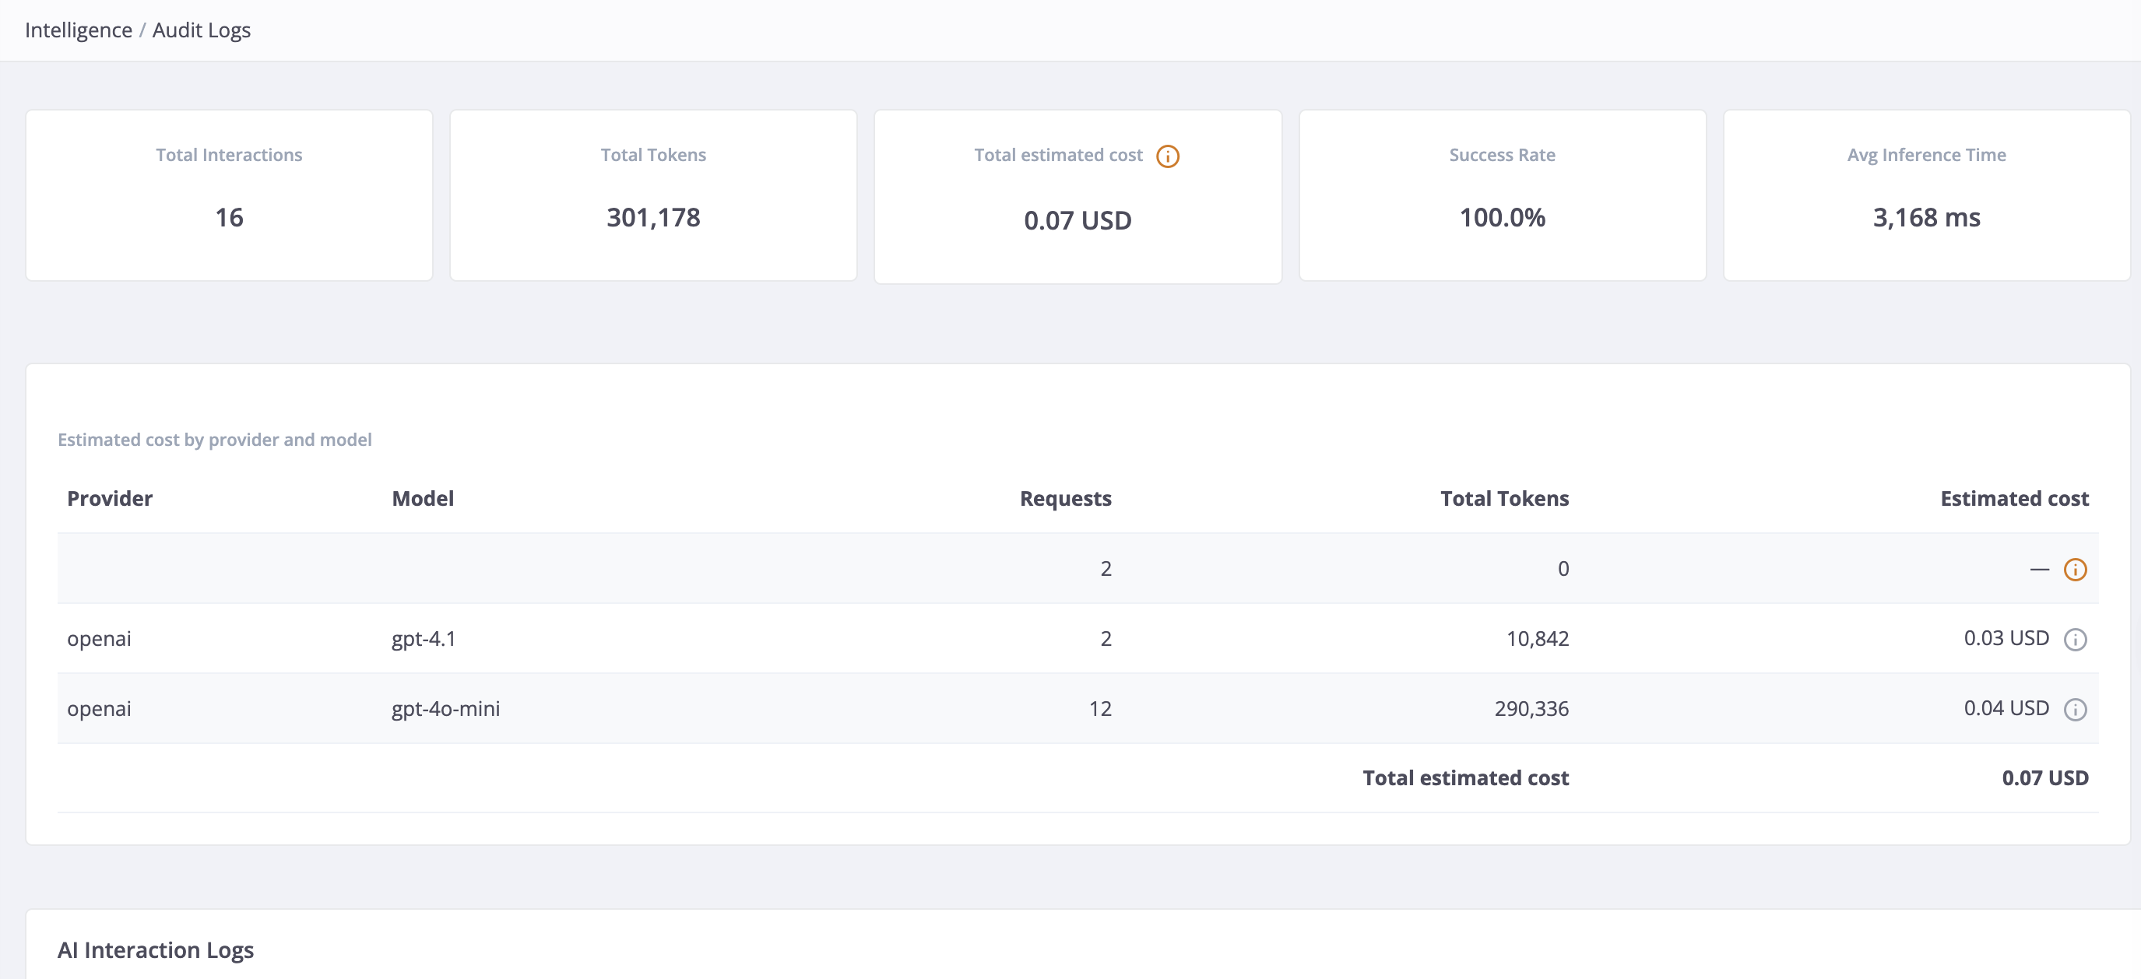Click the Model column header
Image resolution: width=2141 pixels, height=979 pixels.
pyautogui.click(x=423, y=499)
